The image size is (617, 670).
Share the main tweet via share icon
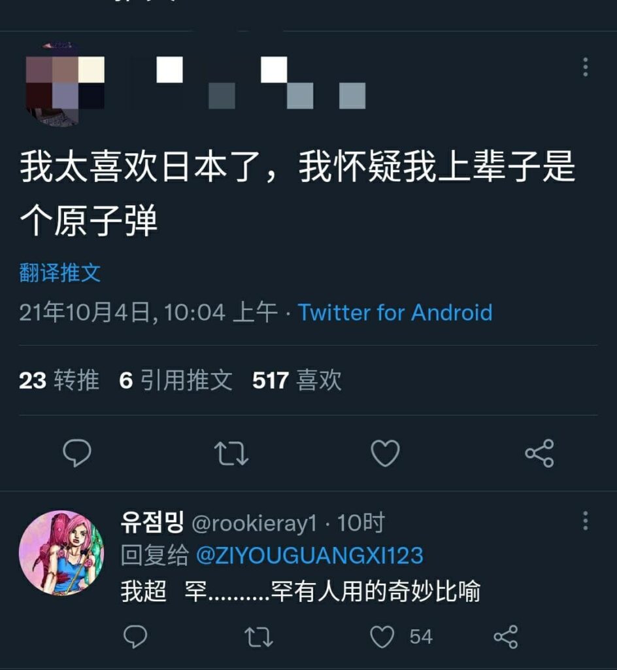click(540, 453)
